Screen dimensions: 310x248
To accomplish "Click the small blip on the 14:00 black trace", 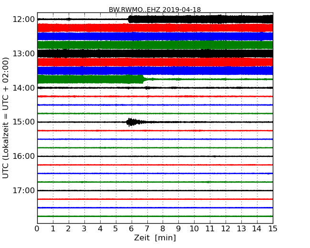I will click(x=147, y=88).
